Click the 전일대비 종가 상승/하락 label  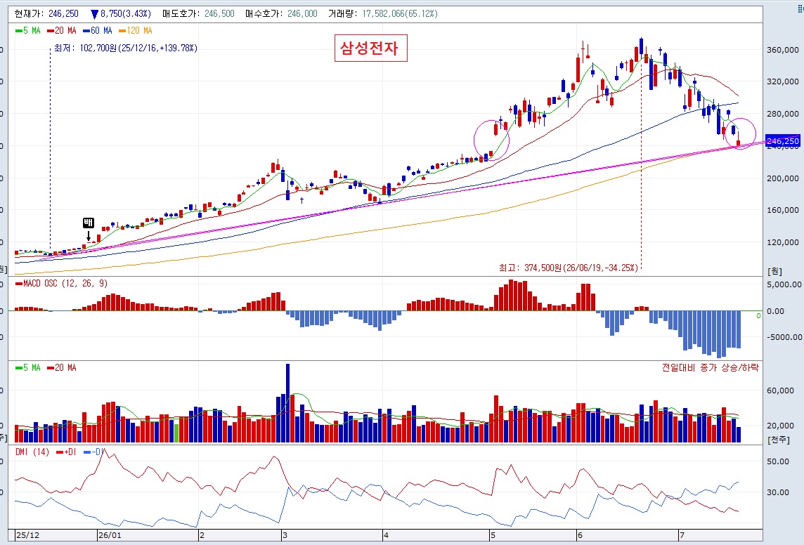click(x=710, y=367)
